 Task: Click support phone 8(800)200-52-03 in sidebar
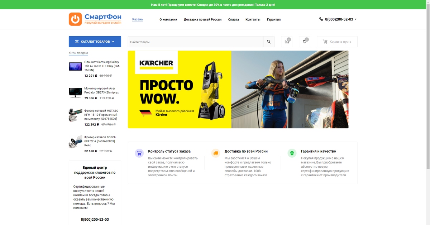click(95, 219)
